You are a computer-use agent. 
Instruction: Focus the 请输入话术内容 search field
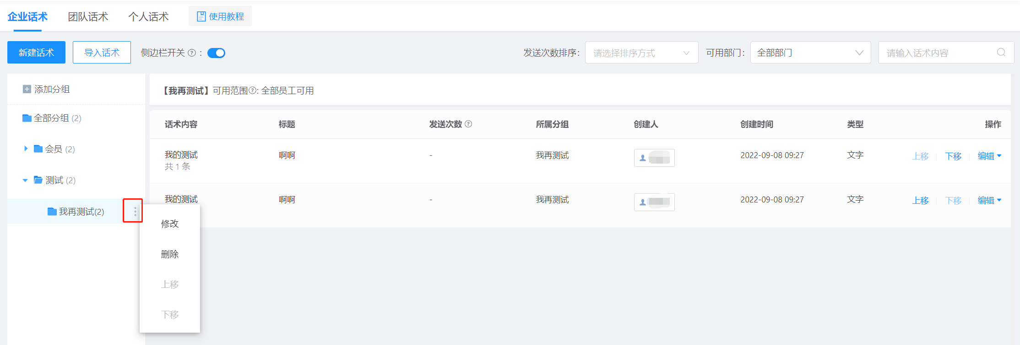(939, 53)
